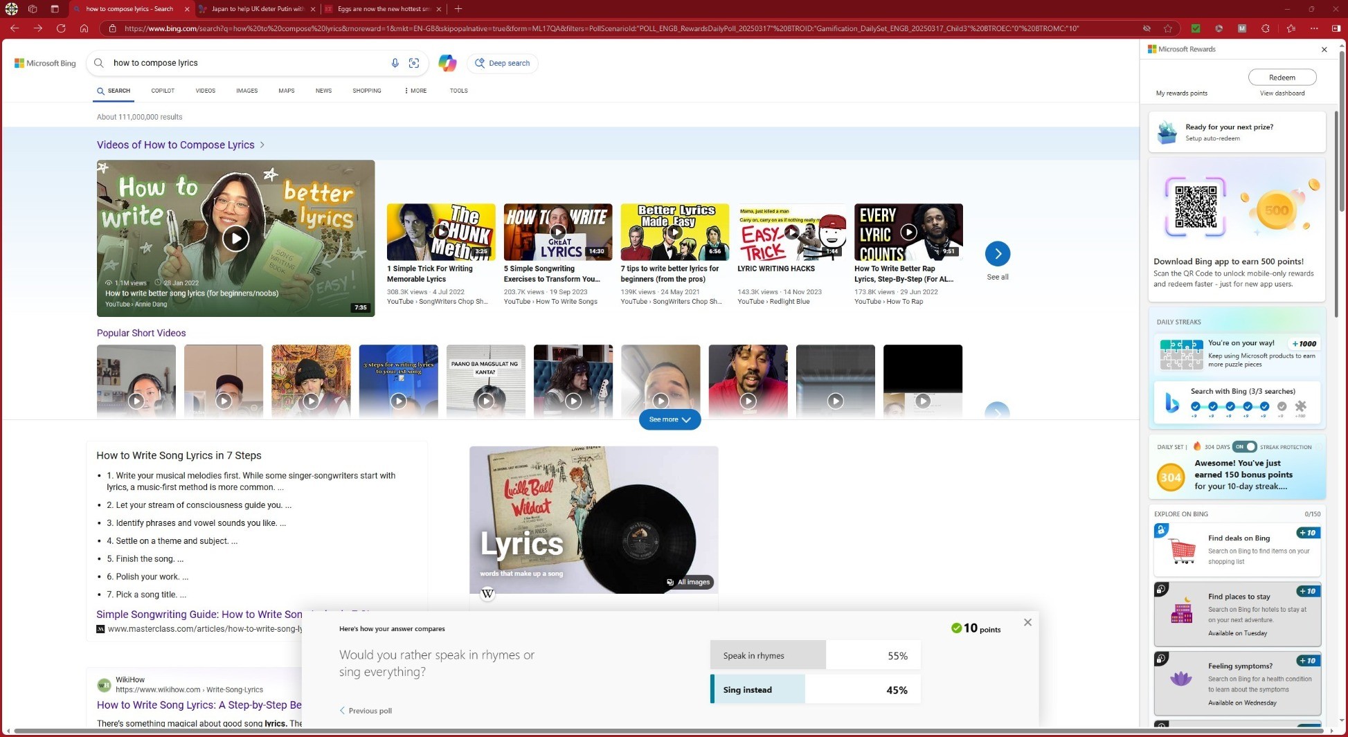Screen dimensions: 1348x737
Task: Open the Copilot colorful icon
Action: [x=447, y=63]
